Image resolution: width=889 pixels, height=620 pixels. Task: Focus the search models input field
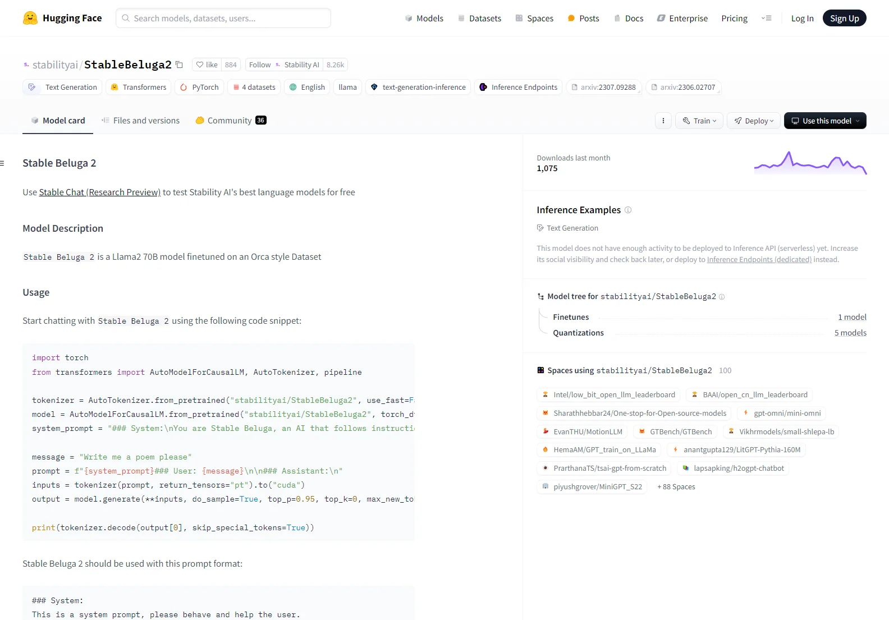[x=223, y=18]
